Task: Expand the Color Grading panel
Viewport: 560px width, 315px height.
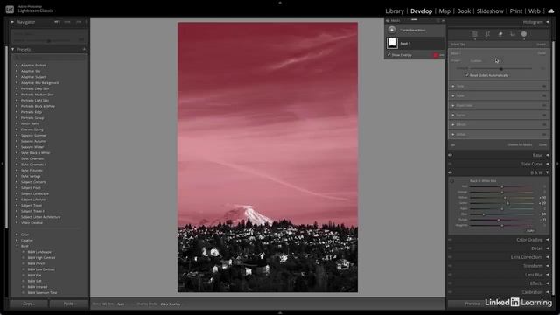Action: coord(548,240)
